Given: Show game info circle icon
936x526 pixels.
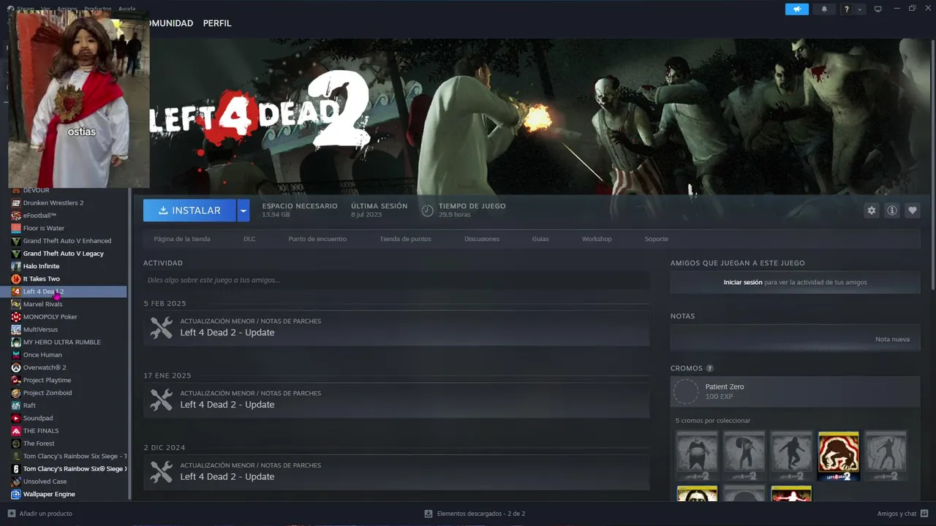Looking at the screenshot, I should pos(891,210).
